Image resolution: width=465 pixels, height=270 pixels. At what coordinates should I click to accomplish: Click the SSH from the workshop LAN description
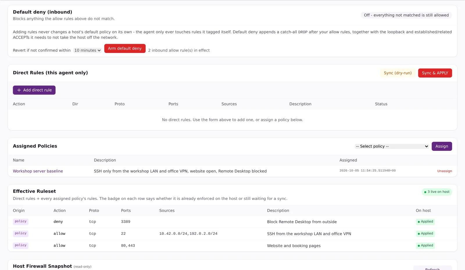click(x=309, y=234)
